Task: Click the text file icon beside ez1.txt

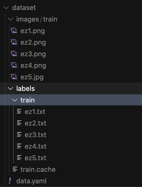Action: (x=19, y=111)
